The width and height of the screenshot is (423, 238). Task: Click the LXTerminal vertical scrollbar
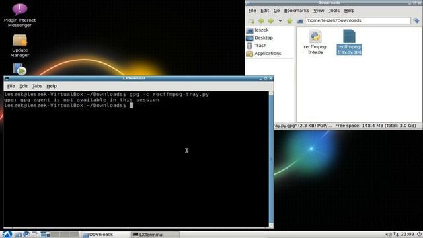[x=271, y=159]
